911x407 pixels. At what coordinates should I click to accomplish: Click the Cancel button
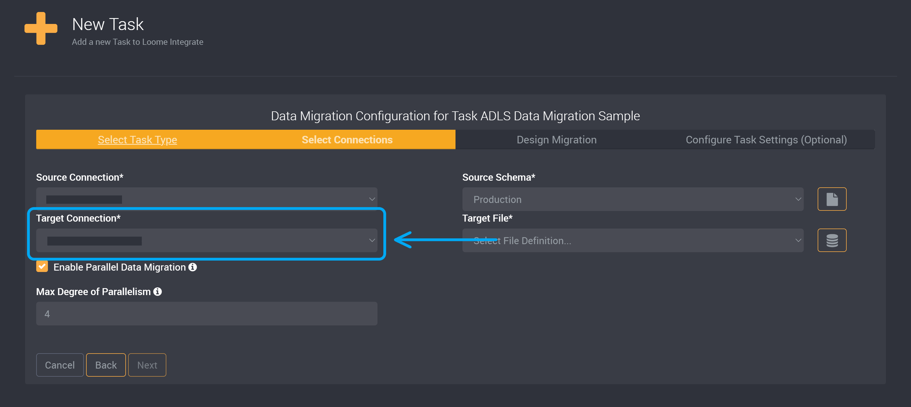coord(60,365)
